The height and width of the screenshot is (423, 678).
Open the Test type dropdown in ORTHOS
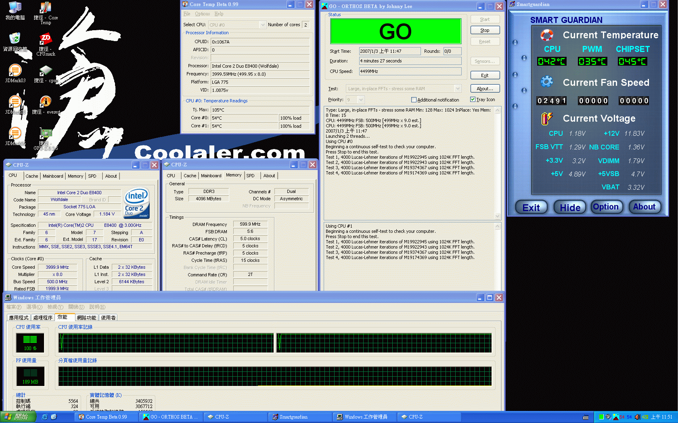(x=458, y=89)
